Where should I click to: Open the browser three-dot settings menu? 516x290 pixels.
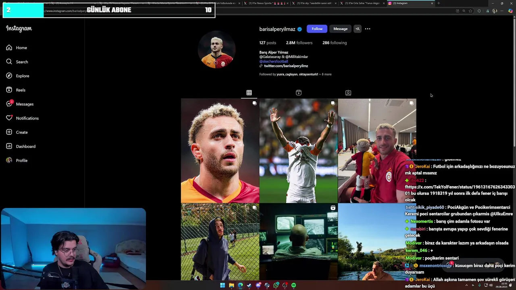503,11
